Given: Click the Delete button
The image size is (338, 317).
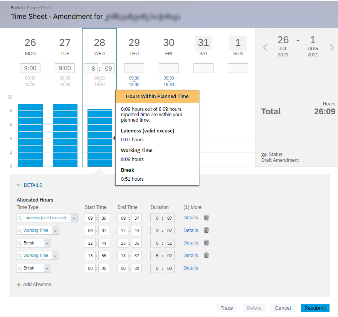Looking at the screenshot, I should [254, 308].
